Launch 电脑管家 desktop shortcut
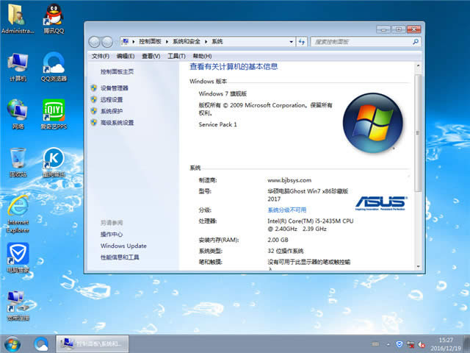The height and width of the screenshot is (353, 470). 18,258
